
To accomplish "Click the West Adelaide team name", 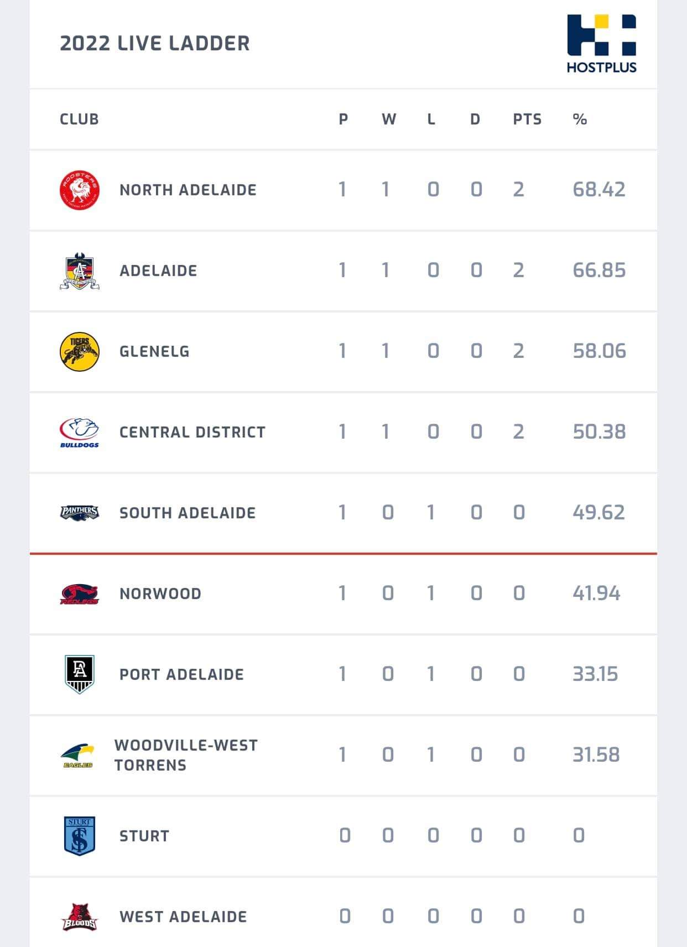I will [x=183, y=917].
